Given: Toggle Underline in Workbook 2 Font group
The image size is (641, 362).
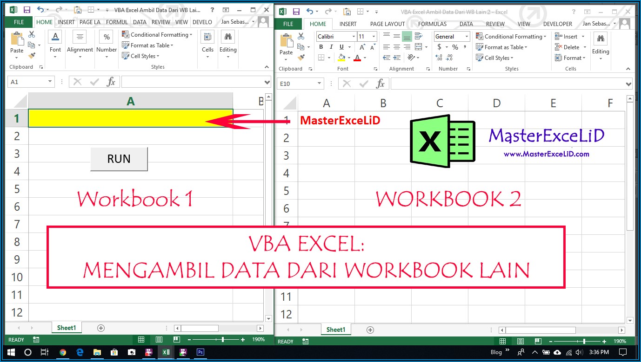Looking at the screenshot, I should pos(342,47).
